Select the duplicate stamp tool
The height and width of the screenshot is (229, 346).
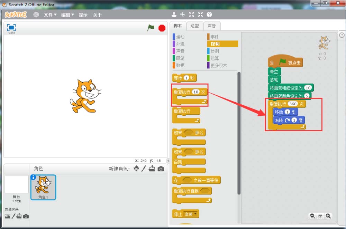174,15
